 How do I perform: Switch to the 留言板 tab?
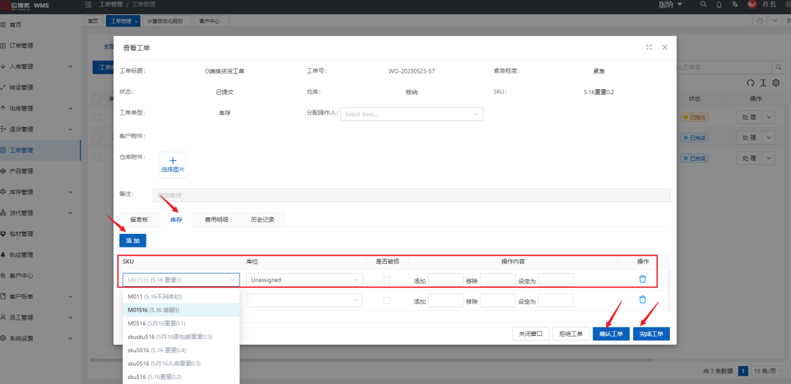139,219
